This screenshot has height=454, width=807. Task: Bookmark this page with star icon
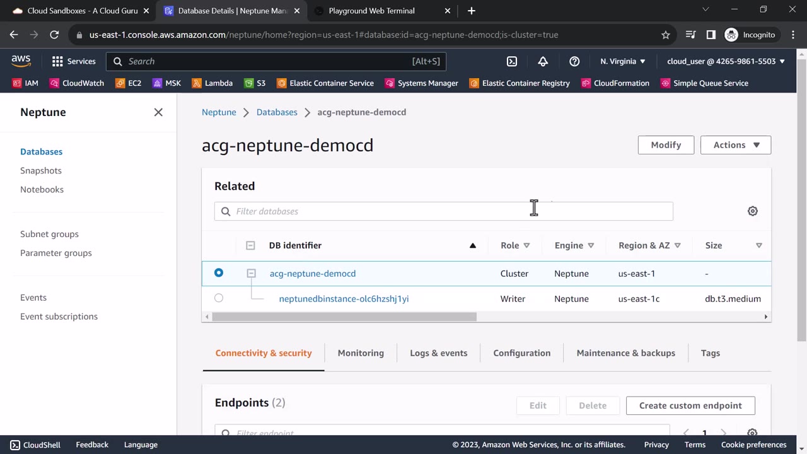coord(666,35)
